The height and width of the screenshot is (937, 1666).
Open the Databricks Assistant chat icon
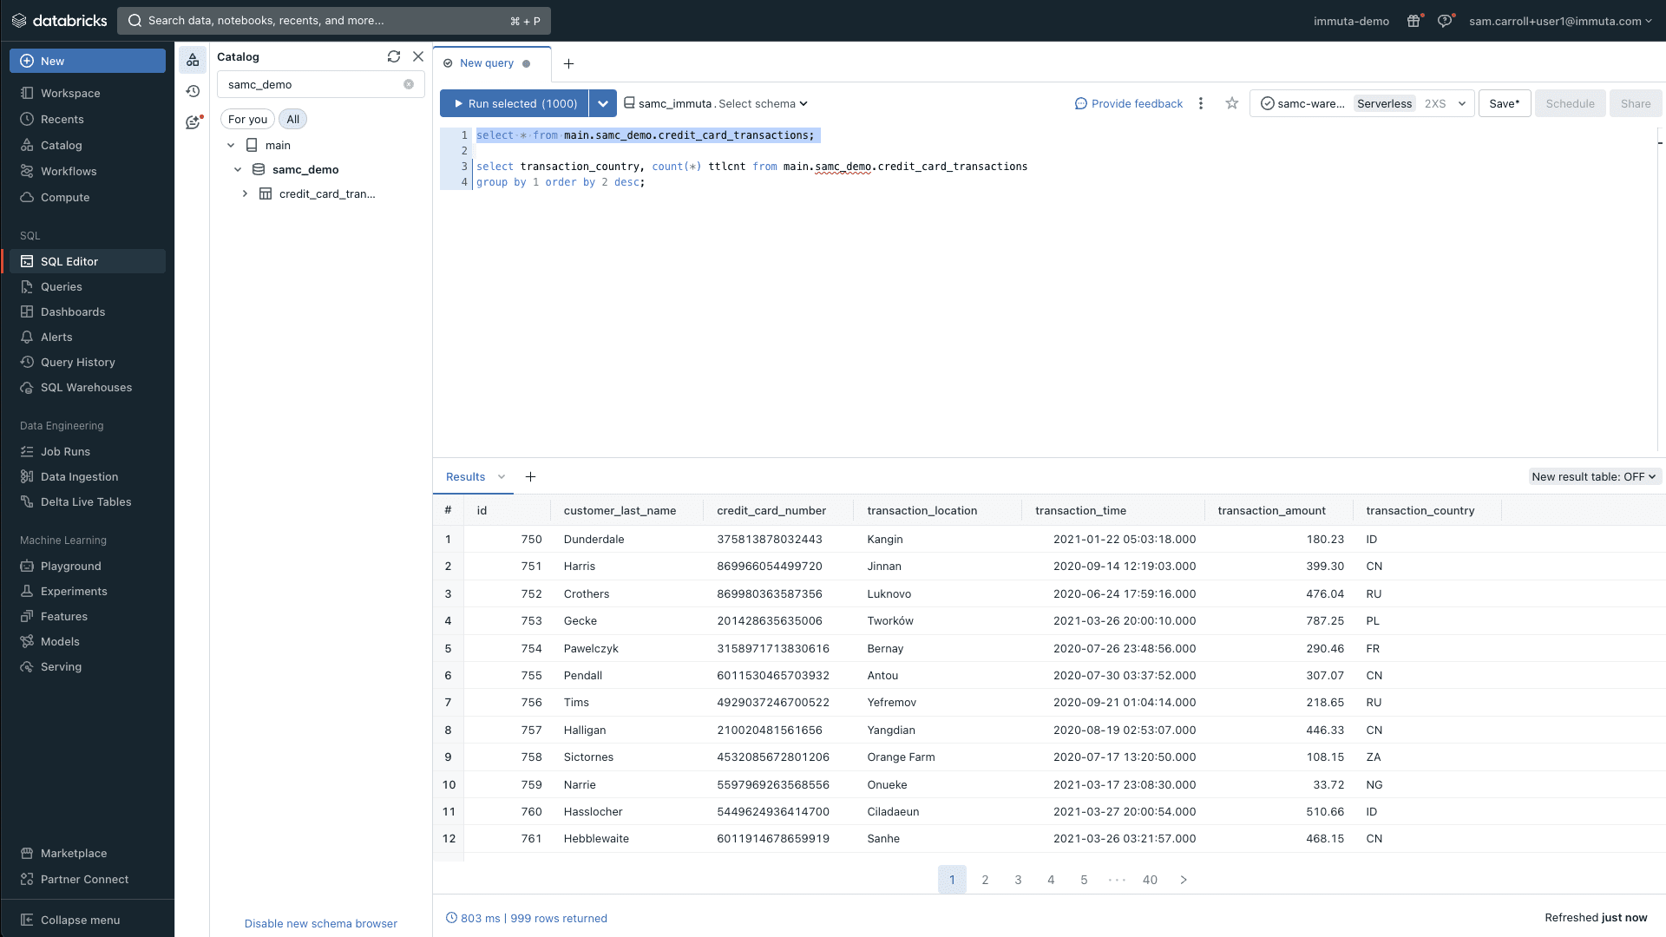point(193,122)
